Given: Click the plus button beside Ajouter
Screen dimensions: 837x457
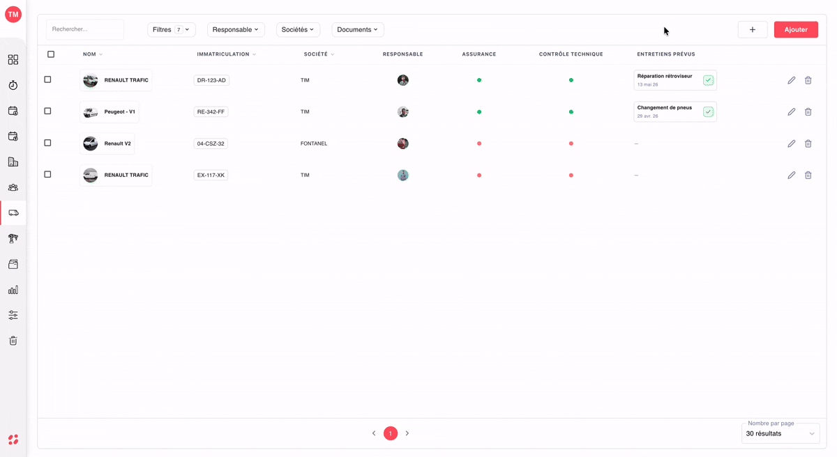Looking at the screenshot, I should [x=753, y=29].
